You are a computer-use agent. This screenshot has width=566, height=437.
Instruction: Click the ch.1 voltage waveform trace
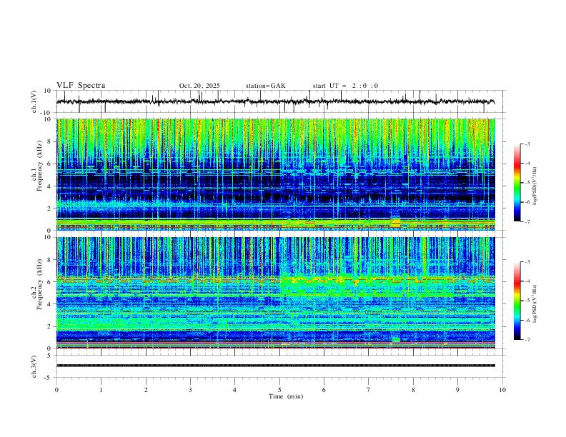[275, 101]
